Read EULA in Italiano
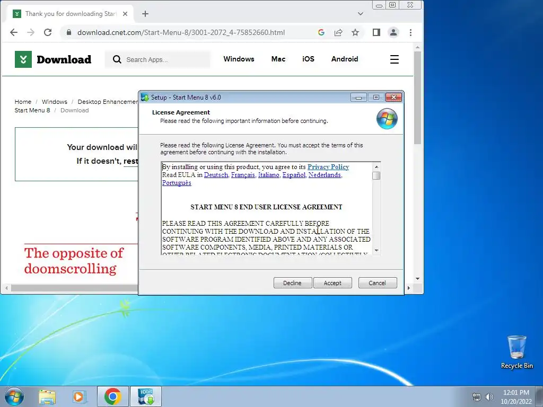Image resolution: width=543 pixels, height=407 pixels. pos(269,175)
